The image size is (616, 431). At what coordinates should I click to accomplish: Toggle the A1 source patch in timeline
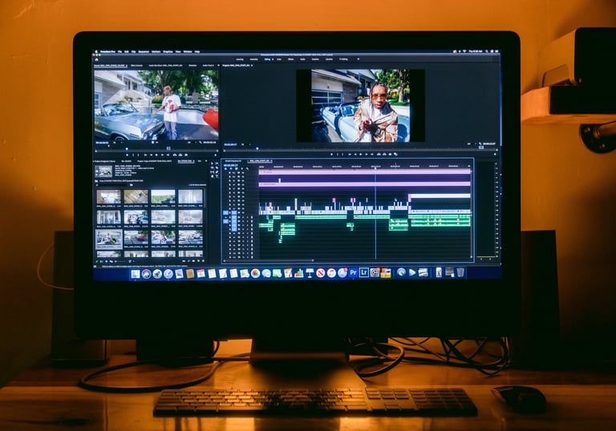click(226, 221)
